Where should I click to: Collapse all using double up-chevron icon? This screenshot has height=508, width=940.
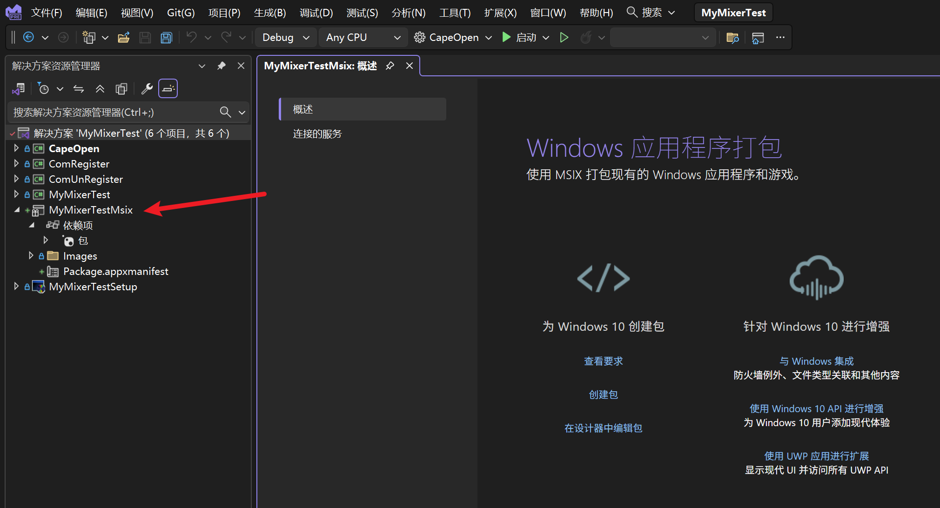100,88
